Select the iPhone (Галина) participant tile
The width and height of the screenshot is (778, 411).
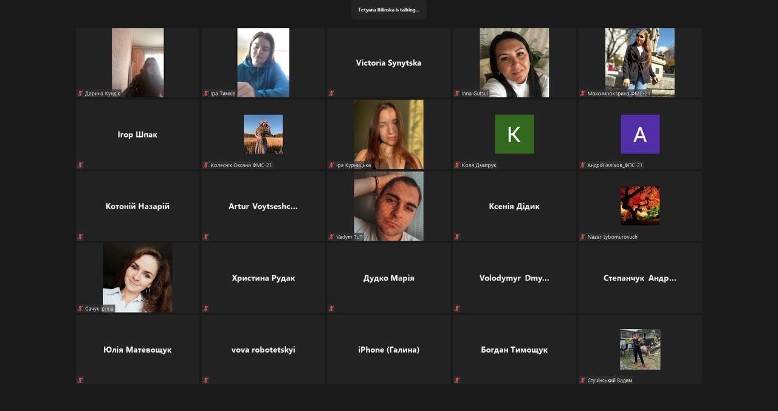(388, 350)
